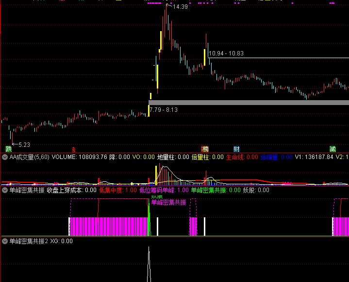Click the red S signal marker
This screenshot has width=349, height=282.
[74, 150]
